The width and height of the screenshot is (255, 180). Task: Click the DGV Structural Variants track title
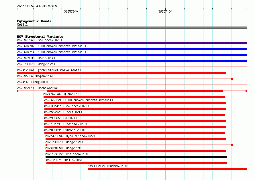(40, 37)
